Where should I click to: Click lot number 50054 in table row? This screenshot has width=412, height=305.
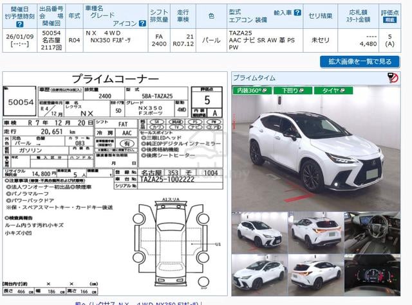pos(51,33)
